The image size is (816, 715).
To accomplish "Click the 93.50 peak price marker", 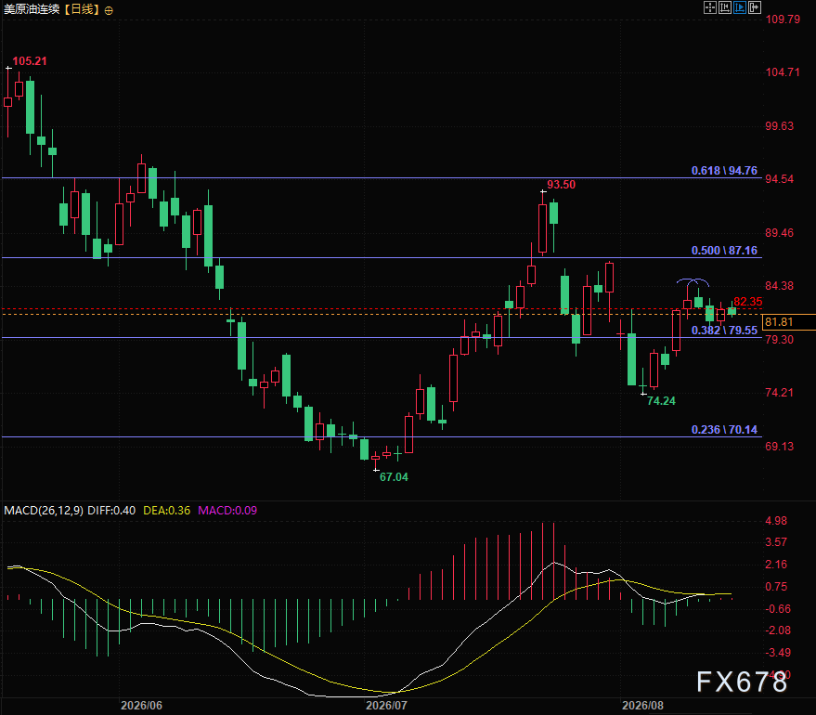I will pos(561,184).
